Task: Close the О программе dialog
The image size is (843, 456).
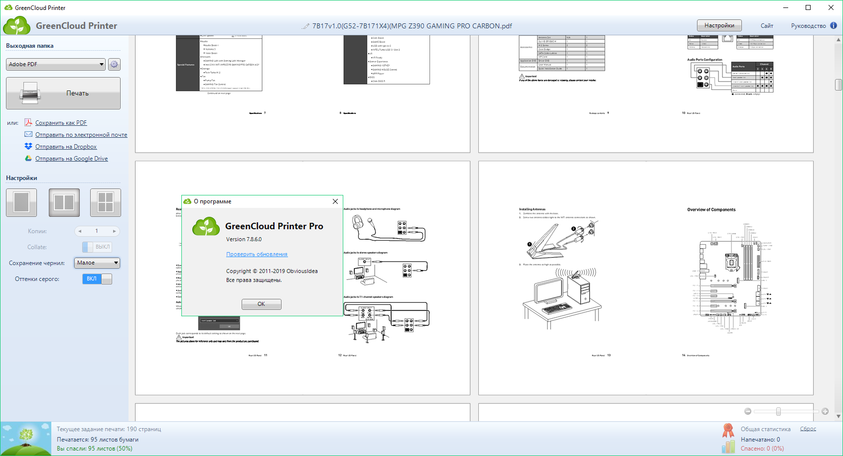Action: [335, 201]
